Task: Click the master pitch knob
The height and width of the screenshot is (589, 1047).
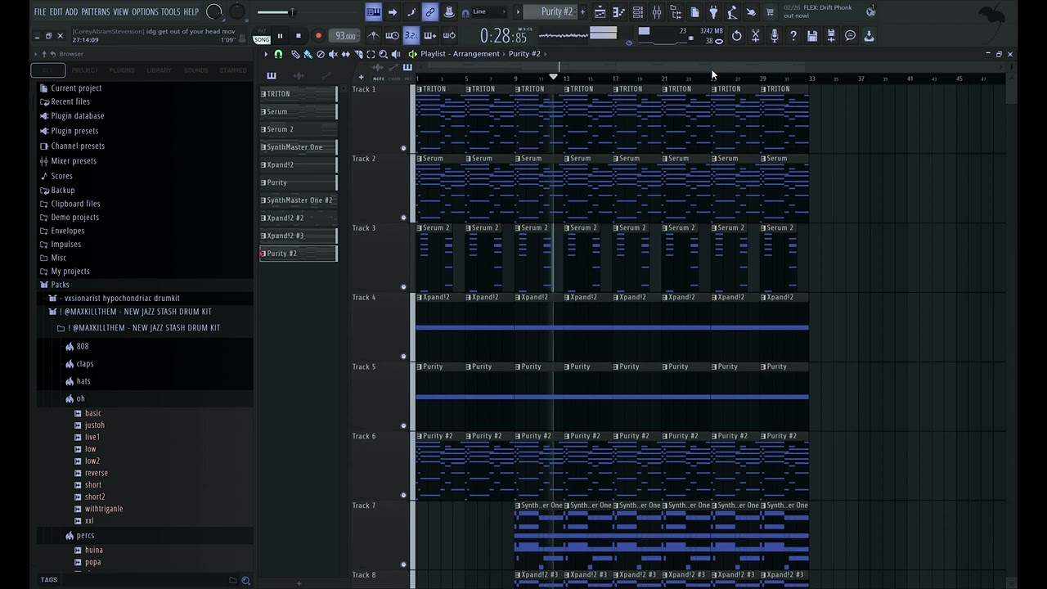Action: [x=237, y=12]
